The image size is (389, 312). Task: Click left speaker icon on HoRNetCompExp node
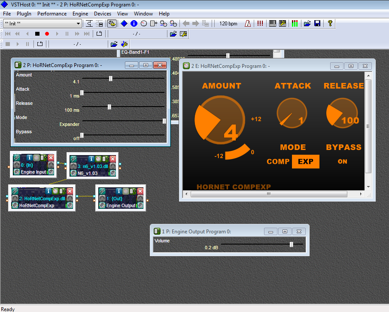15,205
